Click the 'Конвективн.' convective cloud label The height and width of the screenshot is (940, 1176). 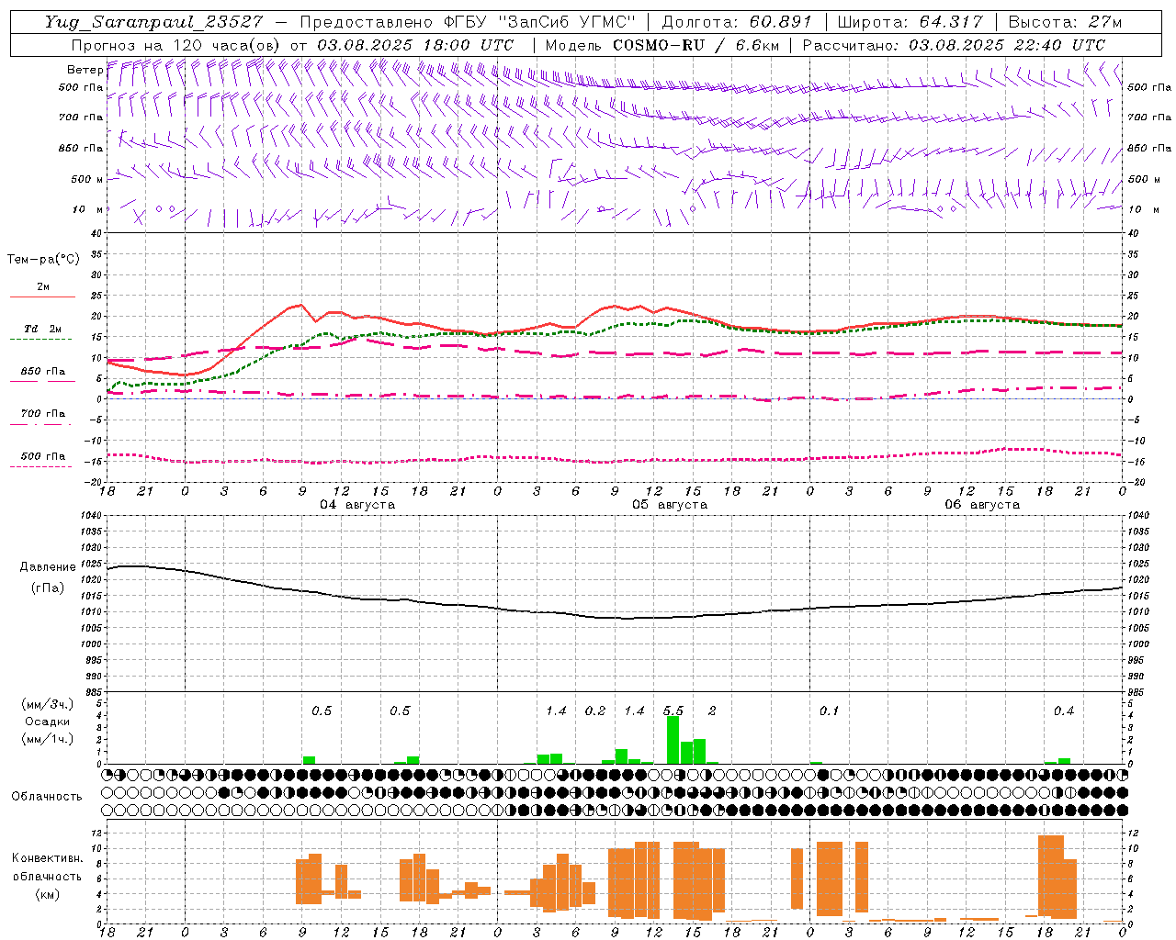[x=48, y=858]
